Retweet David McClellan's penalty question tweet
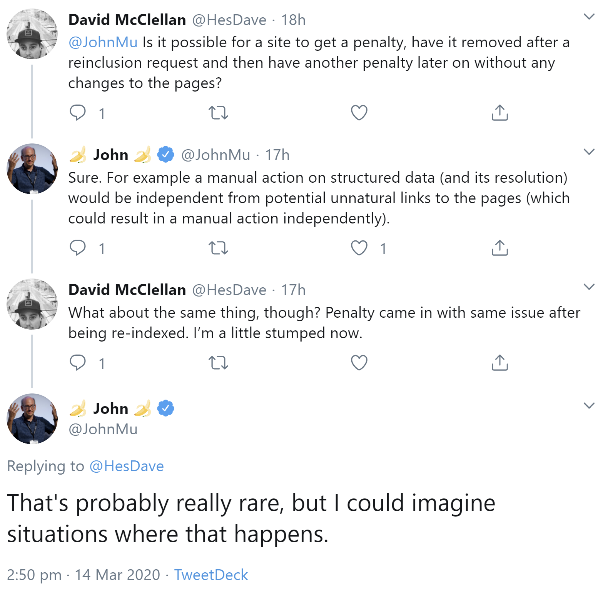Screen dimensions: 608x595 tap(218, 113)
